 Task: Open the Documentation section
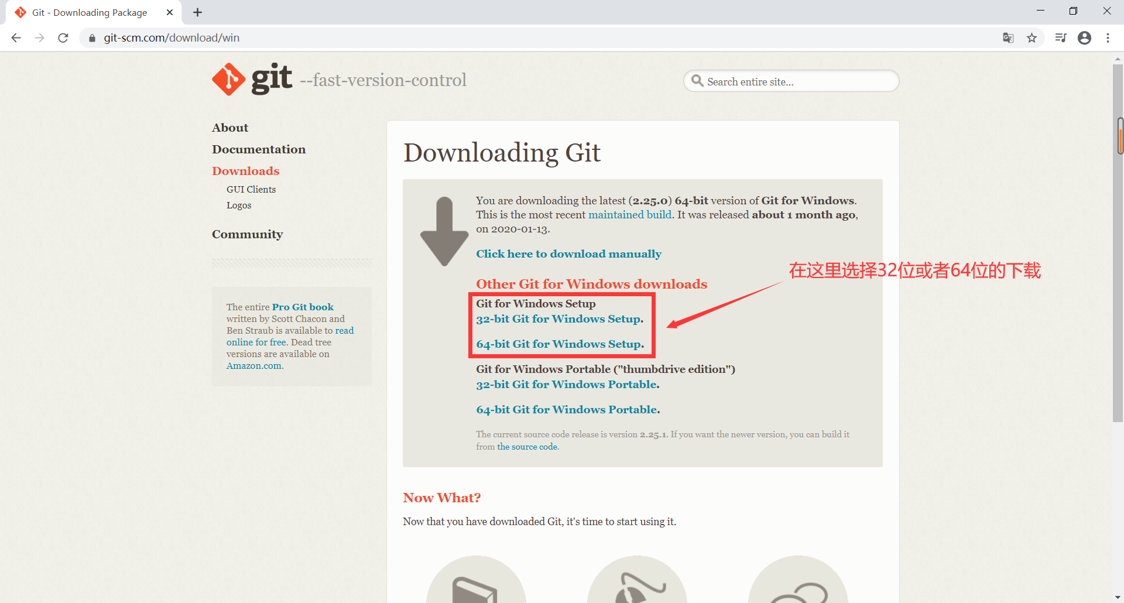(x=259, y=149)
